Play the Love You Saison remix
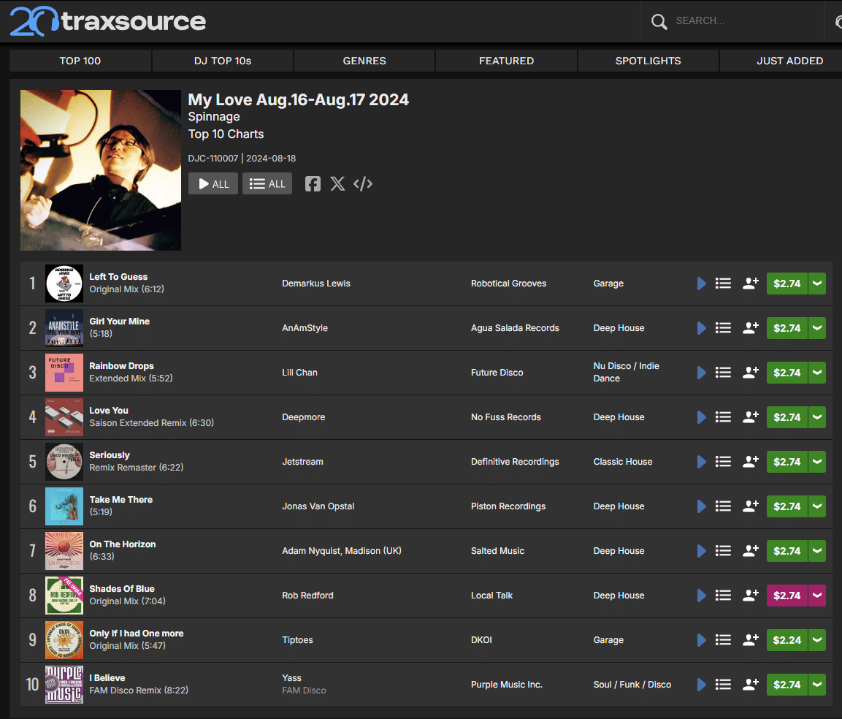842x719 pixels. tap(701, 417)
